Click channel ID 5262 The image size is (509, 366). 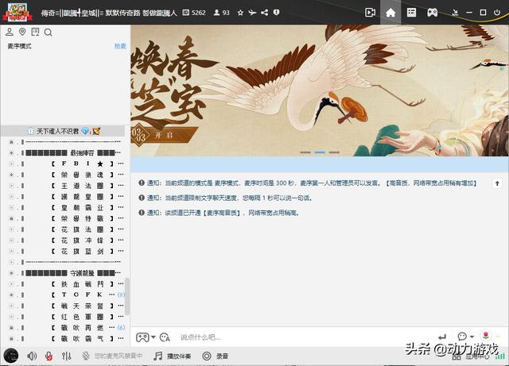point(194,13)
